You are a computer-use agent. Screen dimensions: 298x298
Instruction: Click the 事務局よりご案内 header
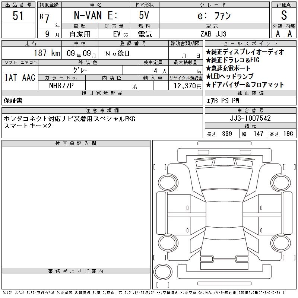point(76,271)
